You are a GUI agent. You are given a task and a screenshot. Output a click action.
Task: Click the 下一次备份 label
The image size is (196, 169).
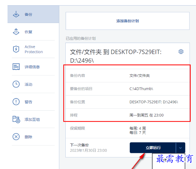79,145
